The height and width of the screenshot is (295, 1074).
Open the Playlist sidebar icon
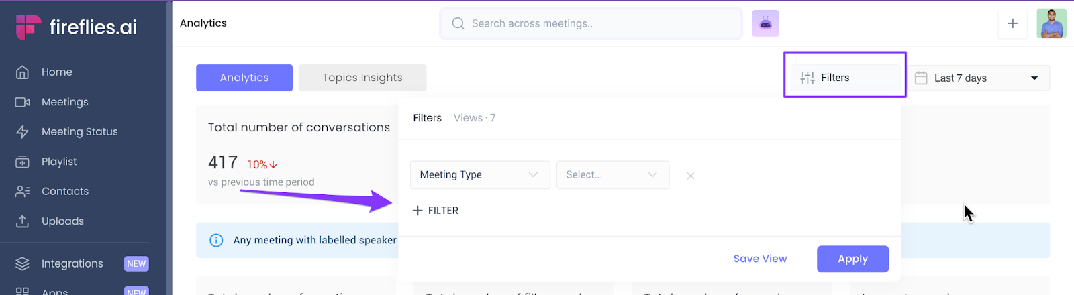(23, 162)
